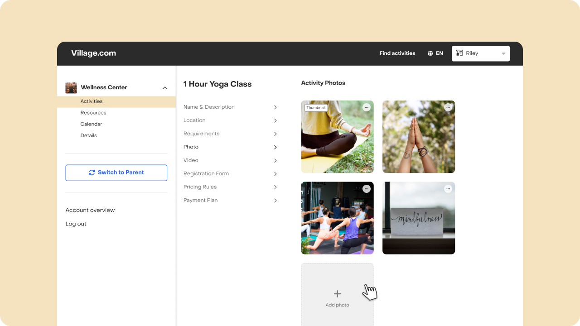
Task: Click the chevron next to Name & Description
Action: pos(275,107)
